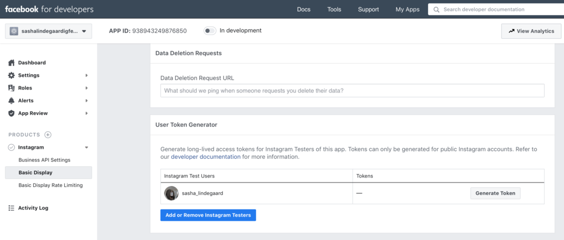Open the My Apps menu

(407, 10)
